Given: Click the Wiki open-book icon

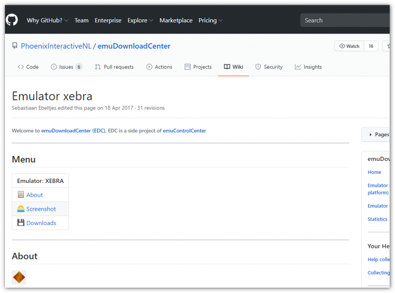Looking at the screenshot, I should pyautogui.click(x=227, y=67).
